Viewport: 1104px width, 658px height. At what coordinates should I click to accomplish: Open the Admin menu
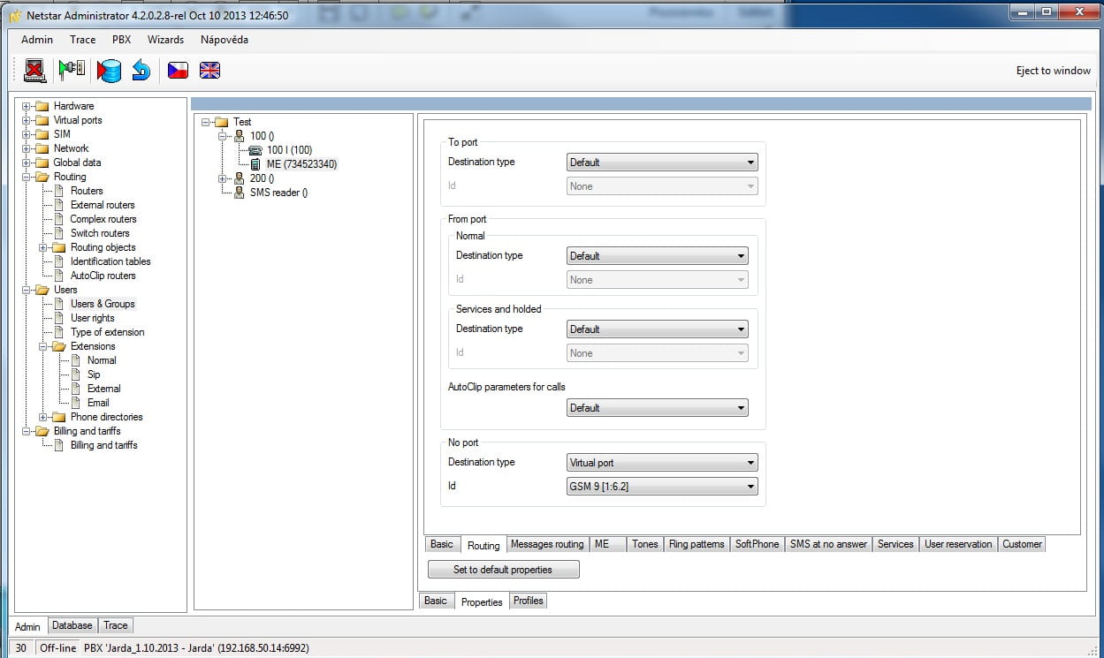tap(37, 40)
